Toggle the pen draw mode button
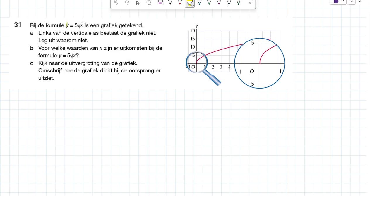The width and height of the screenshot is (370, 199). click(352, 1)
